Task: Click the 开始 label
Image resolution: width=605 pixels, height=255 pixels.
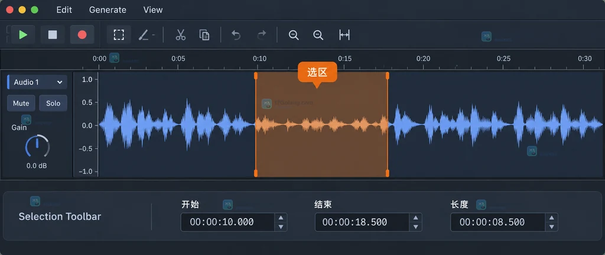Action: click(x=190, y=204)
